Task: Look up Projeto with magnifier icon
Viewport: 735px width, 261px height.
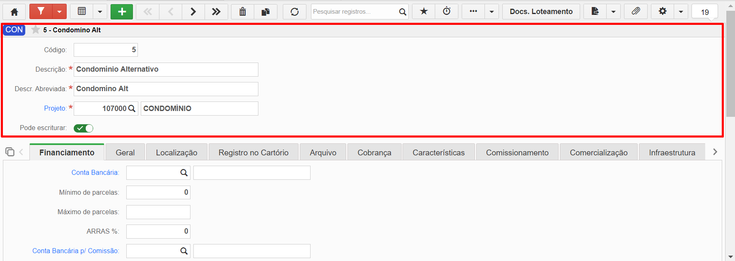Action: tap(132, 109)
